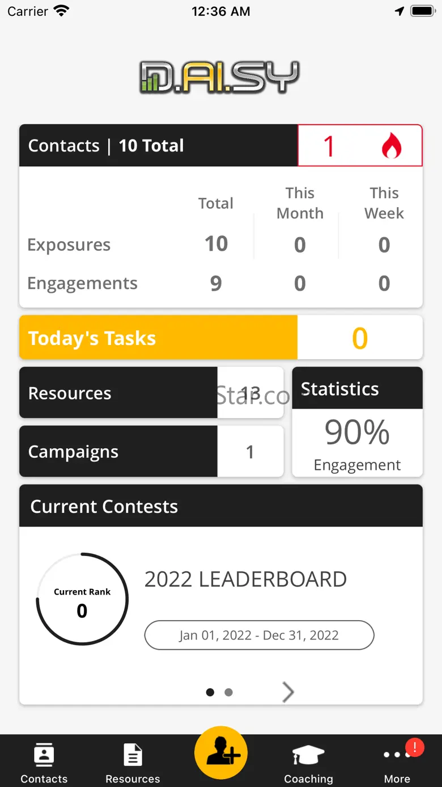Tap the Current Rank circular progress ring
Viewport: 442px width, 787px height.
pyautogui.click(x=82, y=599)
